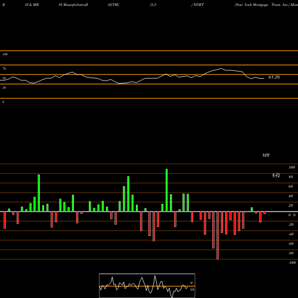The width and height of the screenshot is (298, 298).
Task: Click the -20 label on the MR axis
Action: tap(291, 225)
